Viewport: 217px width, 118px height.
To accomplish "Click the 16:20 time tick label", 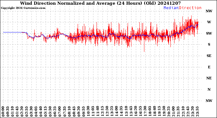I will (136, 111).
